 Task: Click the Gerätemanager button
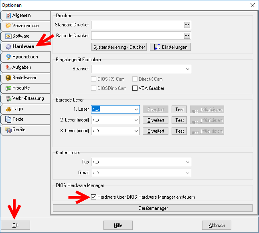pos(152,208)
